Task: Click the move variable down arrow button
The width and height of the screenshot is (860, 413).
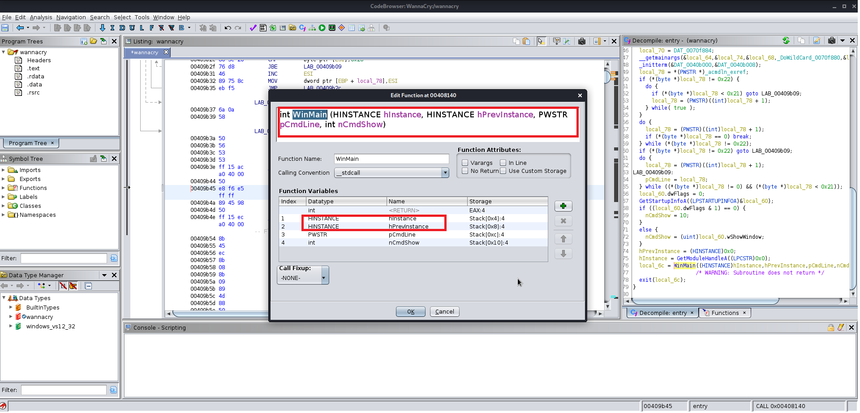Action: click(x=563, y=254)
